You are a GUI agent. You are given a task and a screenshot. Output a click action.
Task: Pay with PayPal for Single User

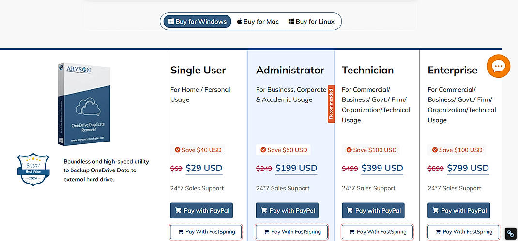point(201,211)
